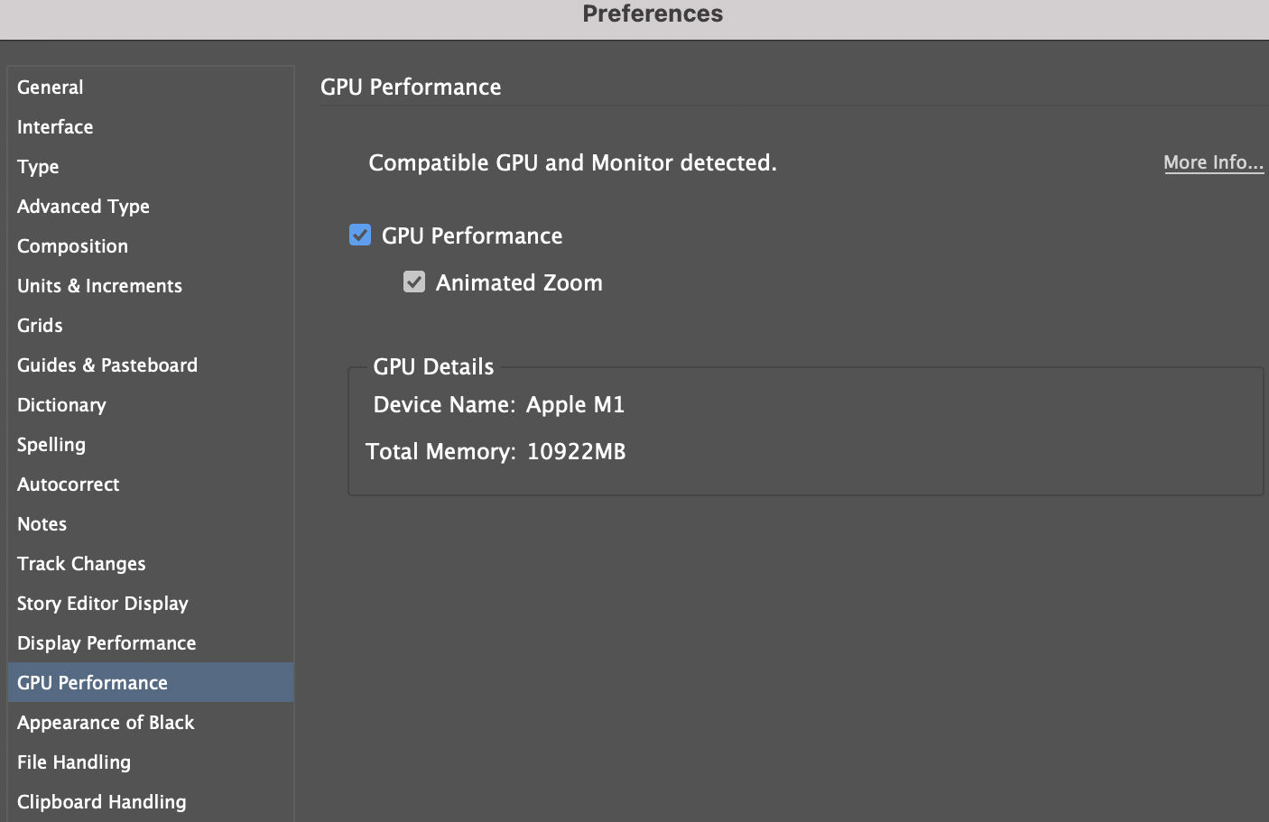The height and width of the screenshot is (822, 1269).
Task: Uncheck the Animated Zoom option
Action: pyautogui.click(x=414, y=282)
